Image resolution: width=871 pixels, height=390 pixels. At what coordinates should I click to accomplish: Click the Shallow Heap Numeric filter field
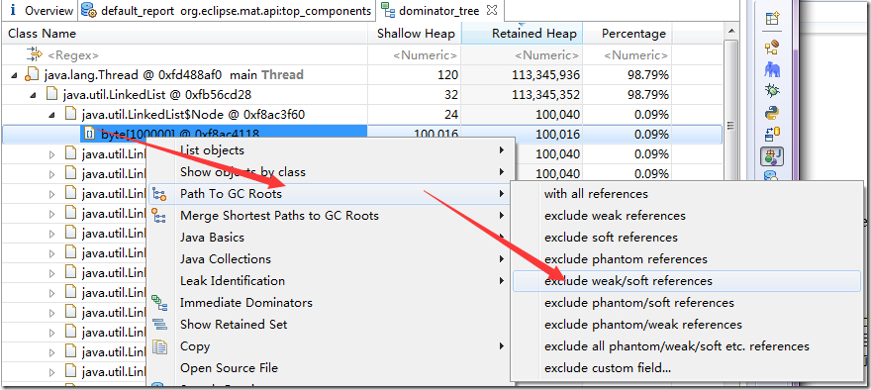415,55
